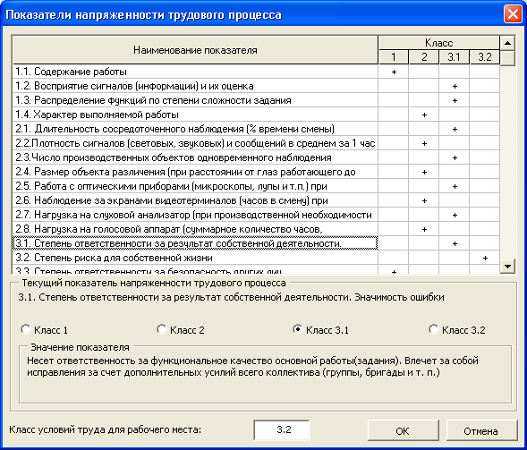Click the plus mark in row 1.1

(394, 72)
